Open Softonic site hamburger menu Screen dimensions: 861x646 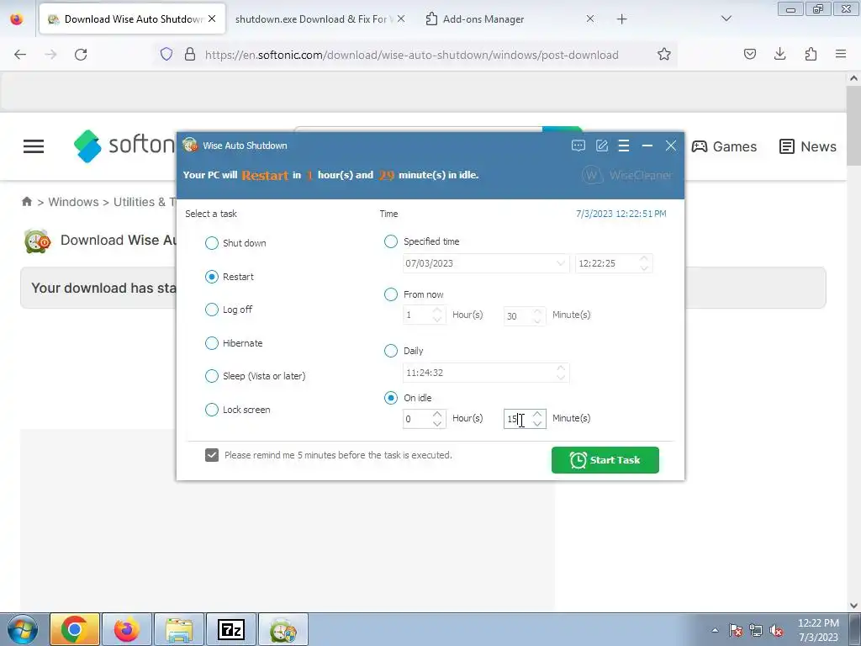[x=34, y=146]
